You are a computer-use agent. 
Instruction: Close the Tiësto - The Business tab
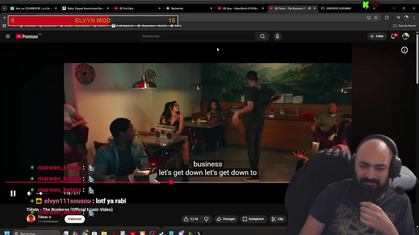coord(315,8)
